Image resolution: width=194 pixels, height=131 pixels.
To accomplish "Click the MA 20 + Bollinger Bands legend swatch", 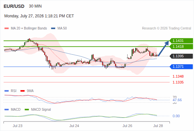I will 7,28.
